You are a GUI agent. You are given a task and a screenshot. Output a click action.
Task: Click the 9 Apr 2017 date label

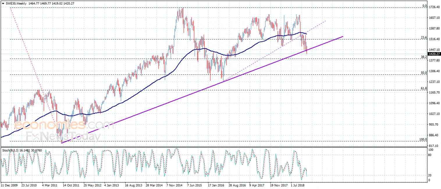tap(257, 185)
